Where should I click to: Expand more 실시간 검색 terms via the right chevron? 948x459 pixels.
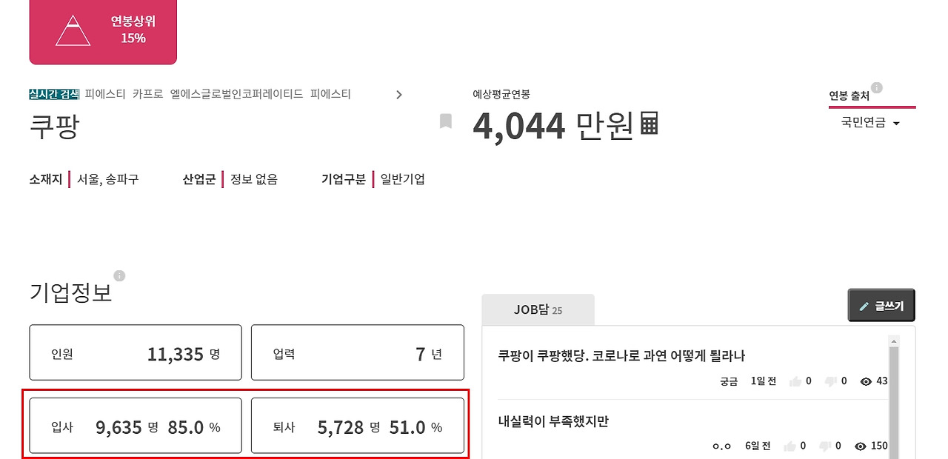coord(398,95)
